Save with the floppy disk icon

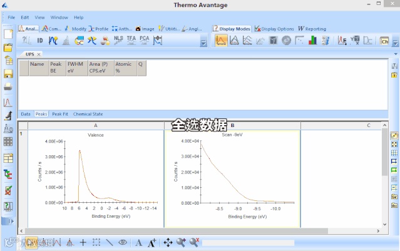click(x=8, y=73)
